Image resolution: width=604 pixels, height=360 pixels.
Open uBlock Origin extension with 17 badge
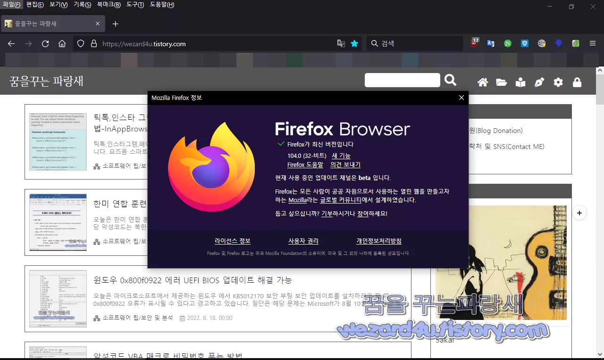(x=474, y=43)
